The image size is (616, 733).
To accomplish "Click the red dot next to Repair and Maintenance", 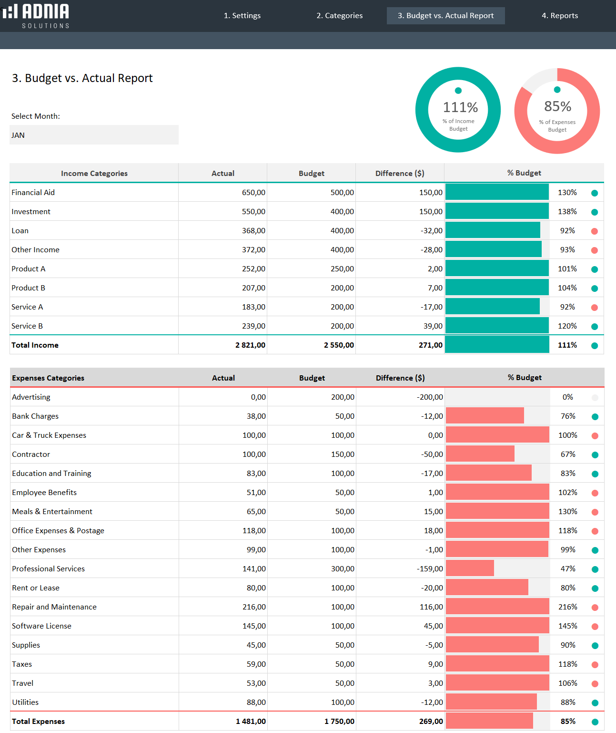I will pyautogui.click(x=594, y=607).
